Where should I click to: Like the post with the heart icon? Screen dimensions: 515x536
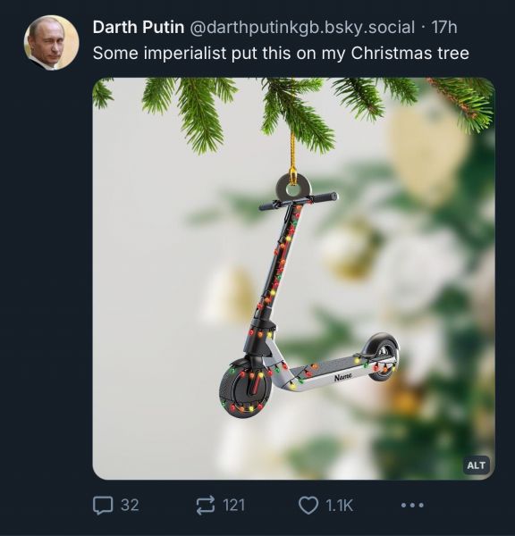coord(308,506)
